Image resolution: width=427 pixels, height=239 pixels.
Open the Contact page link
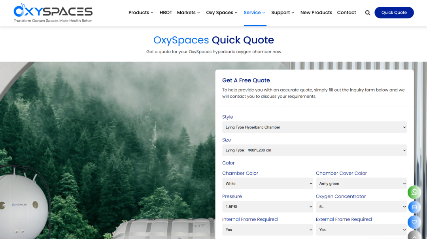tap(346, 13)
